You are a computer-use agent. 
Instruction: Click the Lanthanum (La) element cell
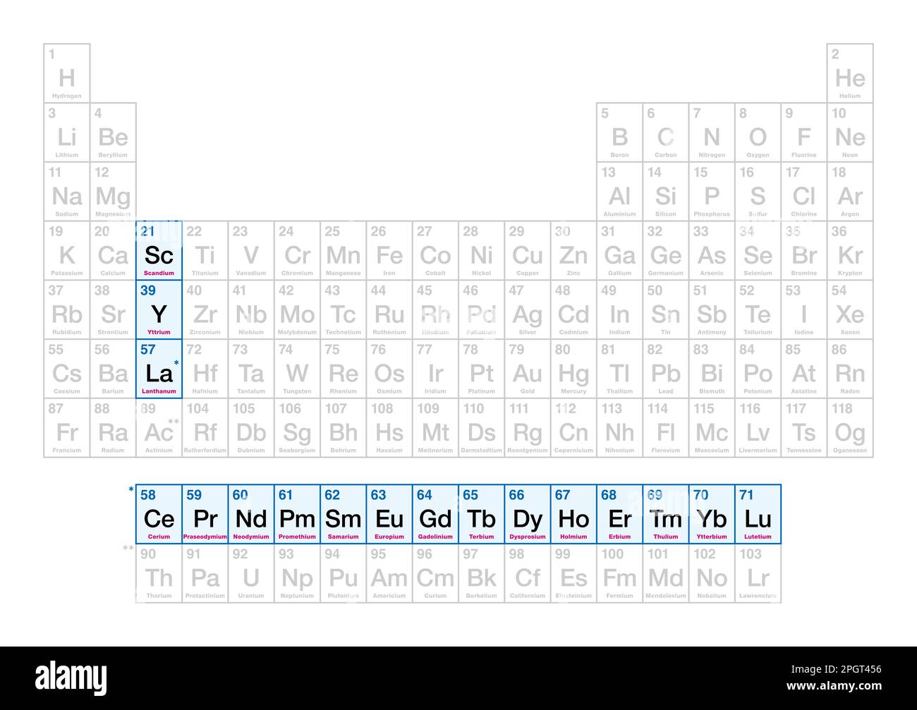pyautogui.click(x=159, y=369)
